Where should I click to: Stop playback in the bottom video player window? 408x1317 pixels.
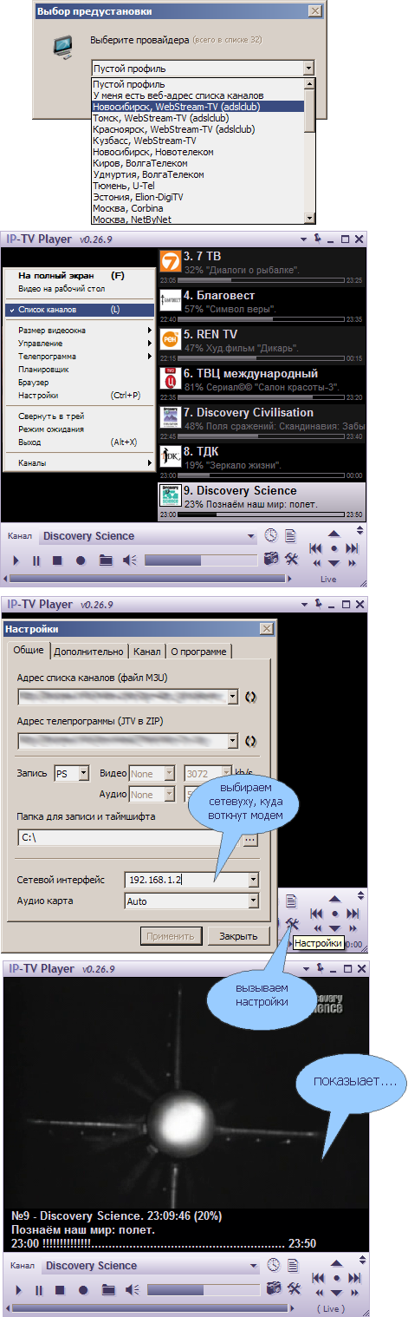[59, 1290]
